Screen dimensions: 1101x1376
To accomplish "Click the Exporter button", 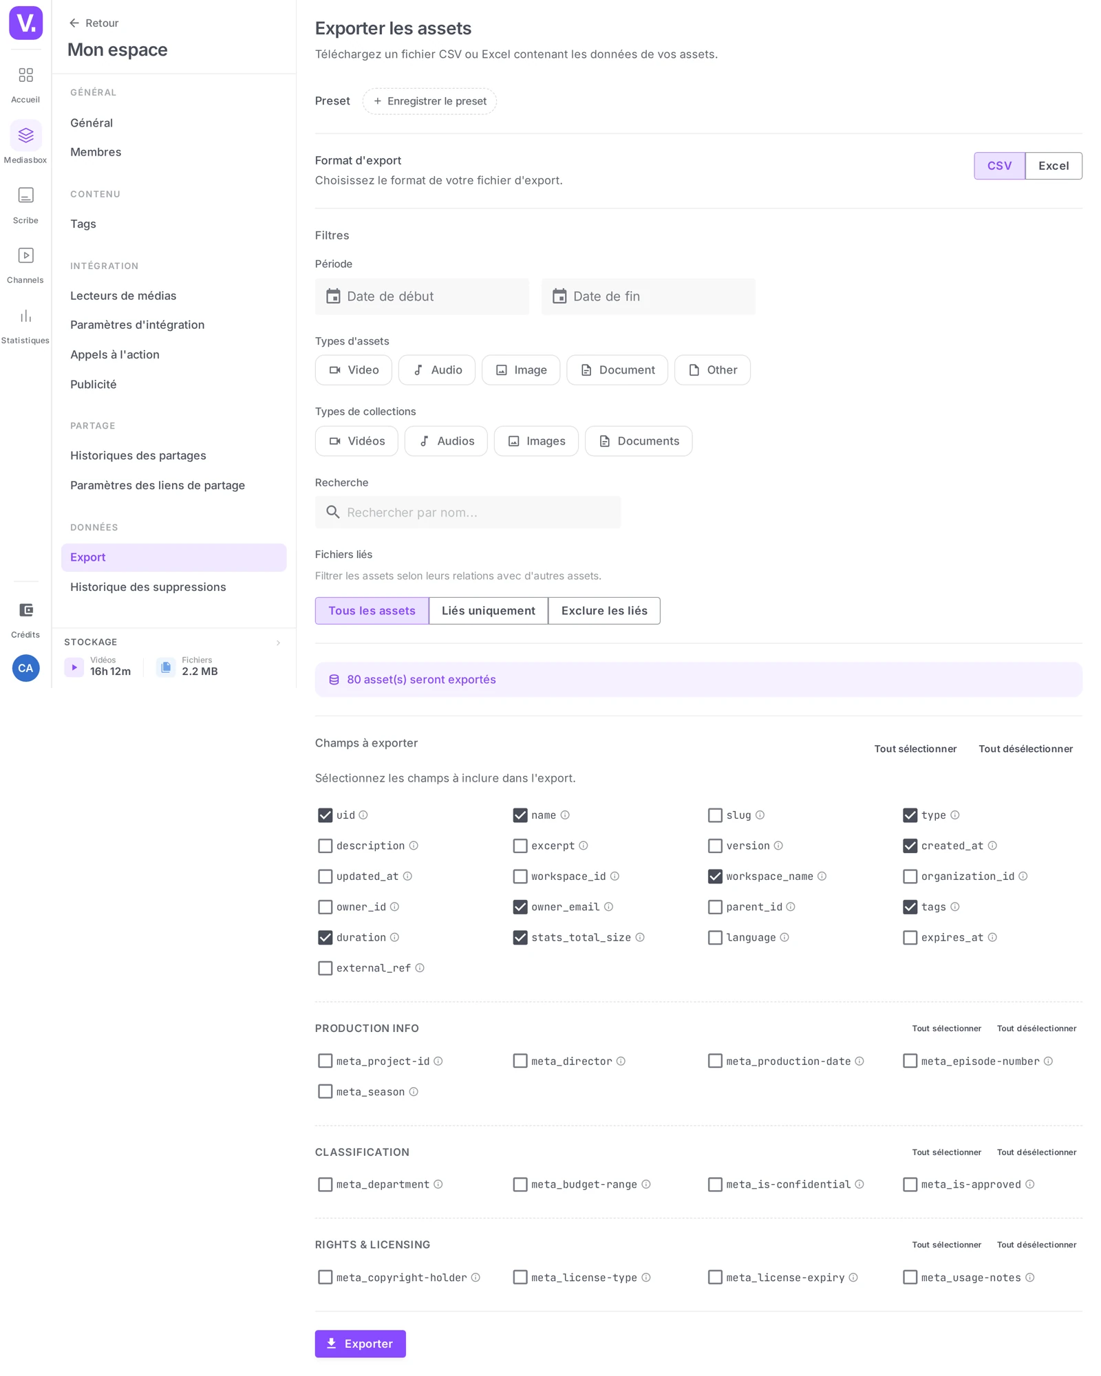I will 360,1344.
